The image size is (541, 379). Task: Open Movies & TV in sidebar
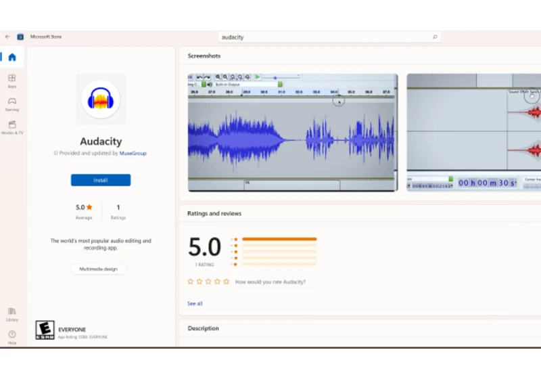point(12,127)
